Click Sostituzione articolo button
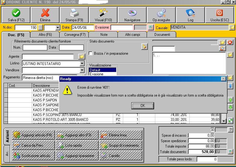Viewport: 236px width, 167px height. pos(33,155)
